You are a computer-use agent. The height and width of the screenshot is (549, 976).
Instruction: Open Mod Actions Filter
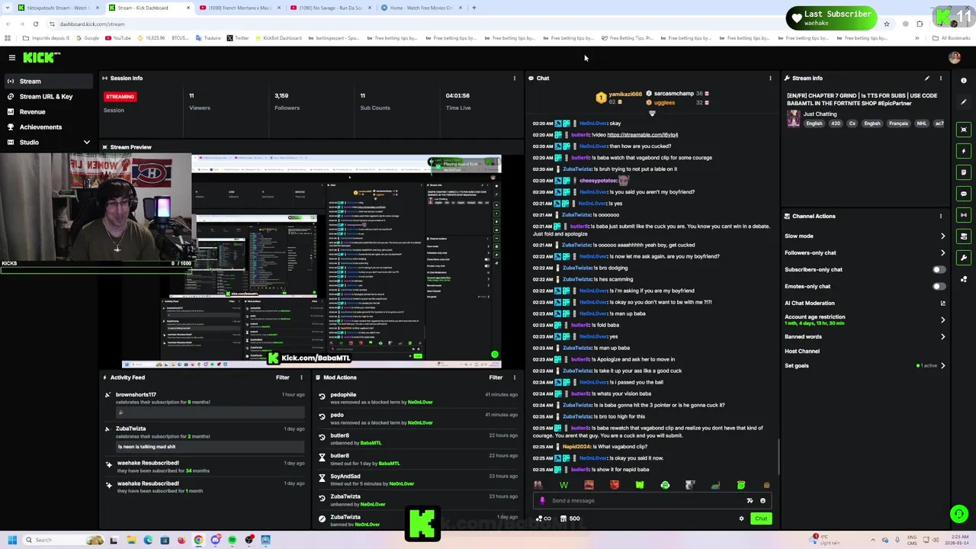pos(496,377)
